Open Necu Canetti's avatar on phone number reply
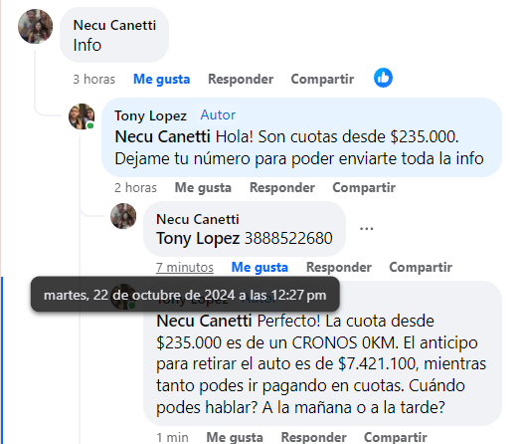This screenshot has width=521, height=444. point(123,216)
